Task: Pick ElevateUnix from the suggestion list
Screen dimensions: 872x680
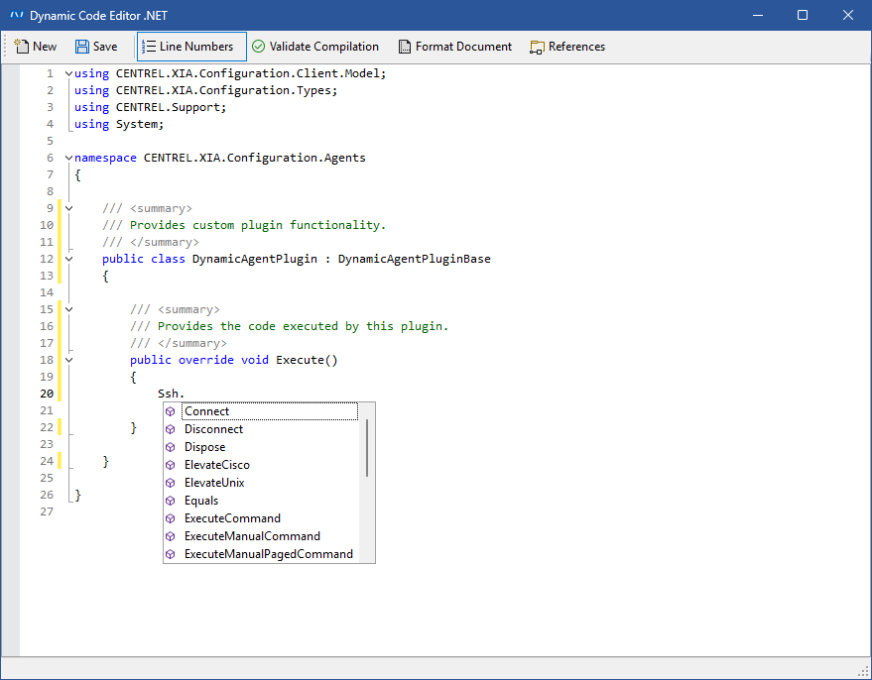Action: 214,483
